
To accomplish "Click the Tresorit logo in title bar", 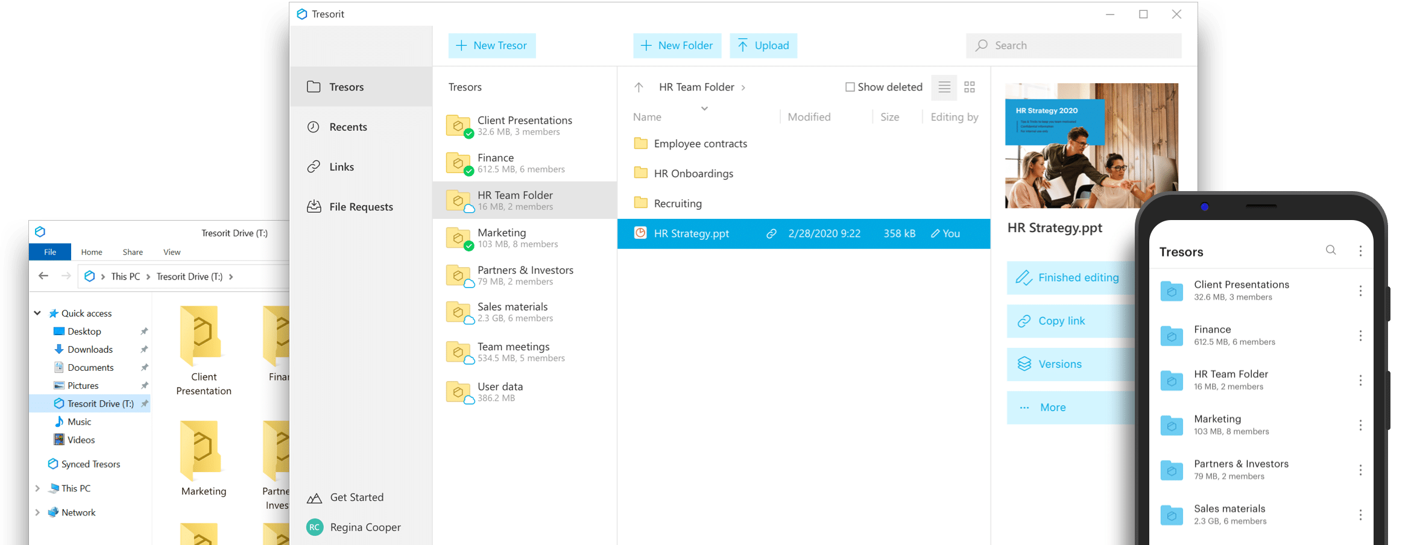I will coord(302,14).
